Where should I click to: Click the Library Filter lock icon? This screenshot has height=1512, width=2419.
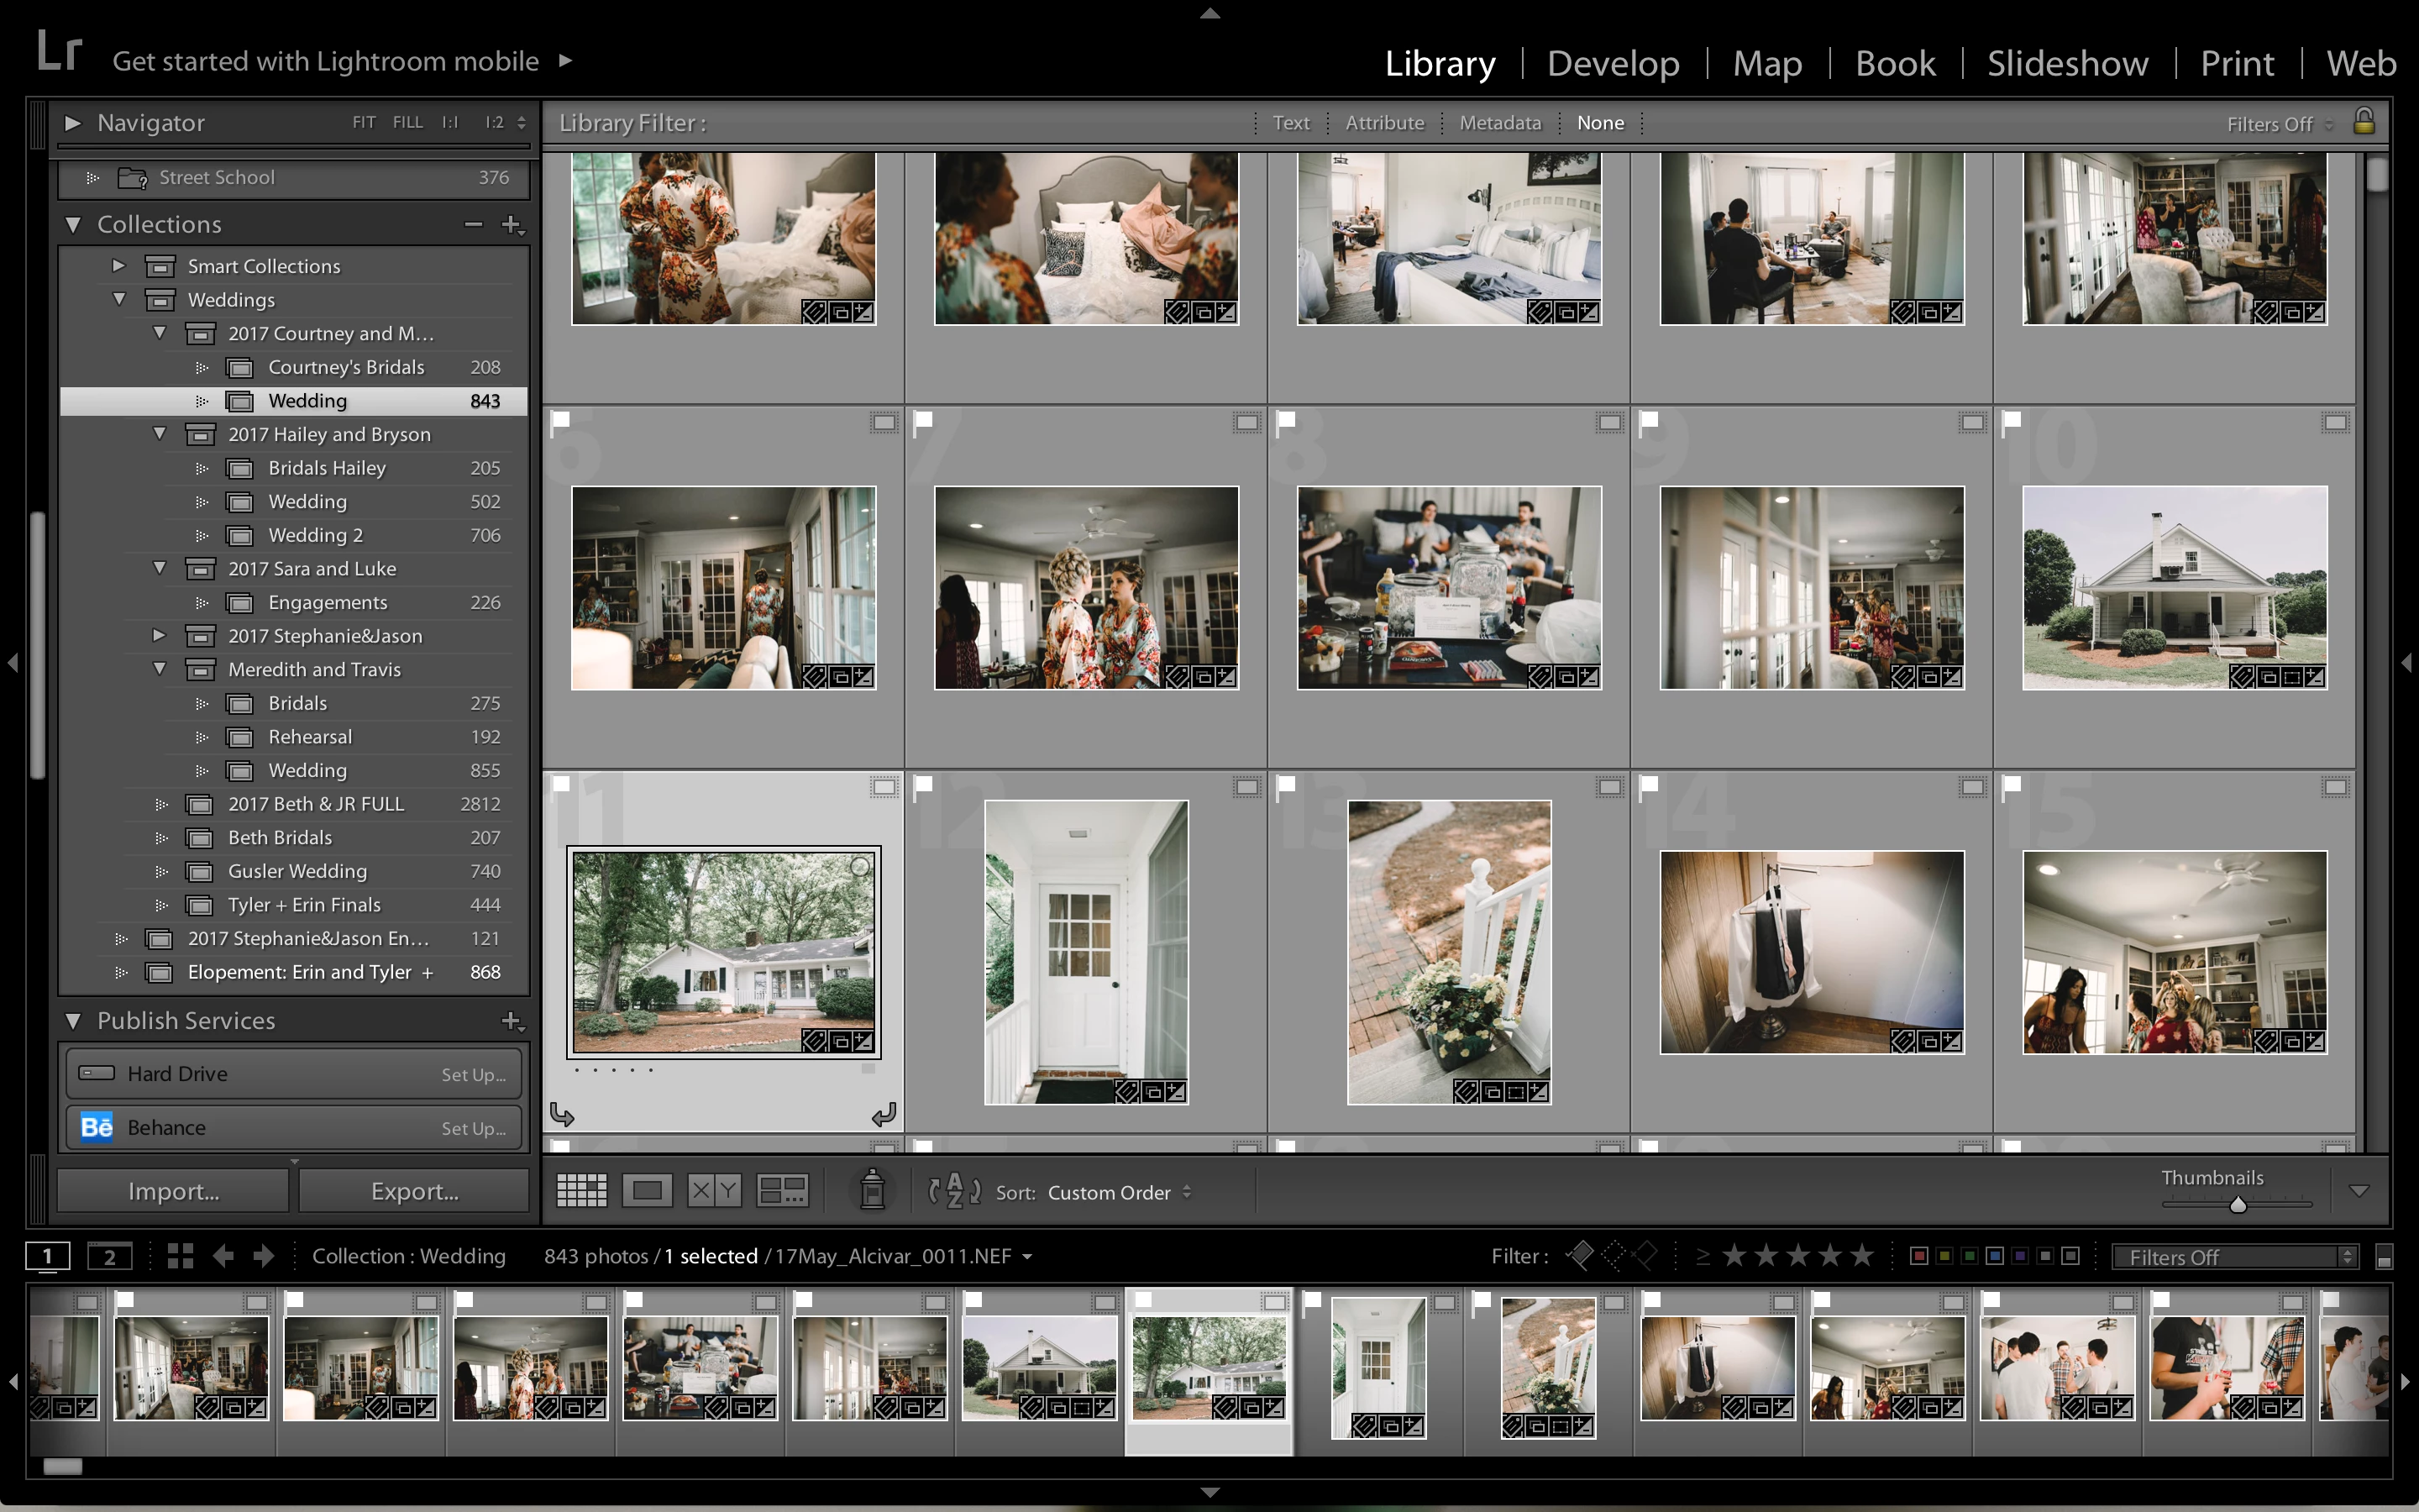pyautogui.click(x=2364, y=122)
